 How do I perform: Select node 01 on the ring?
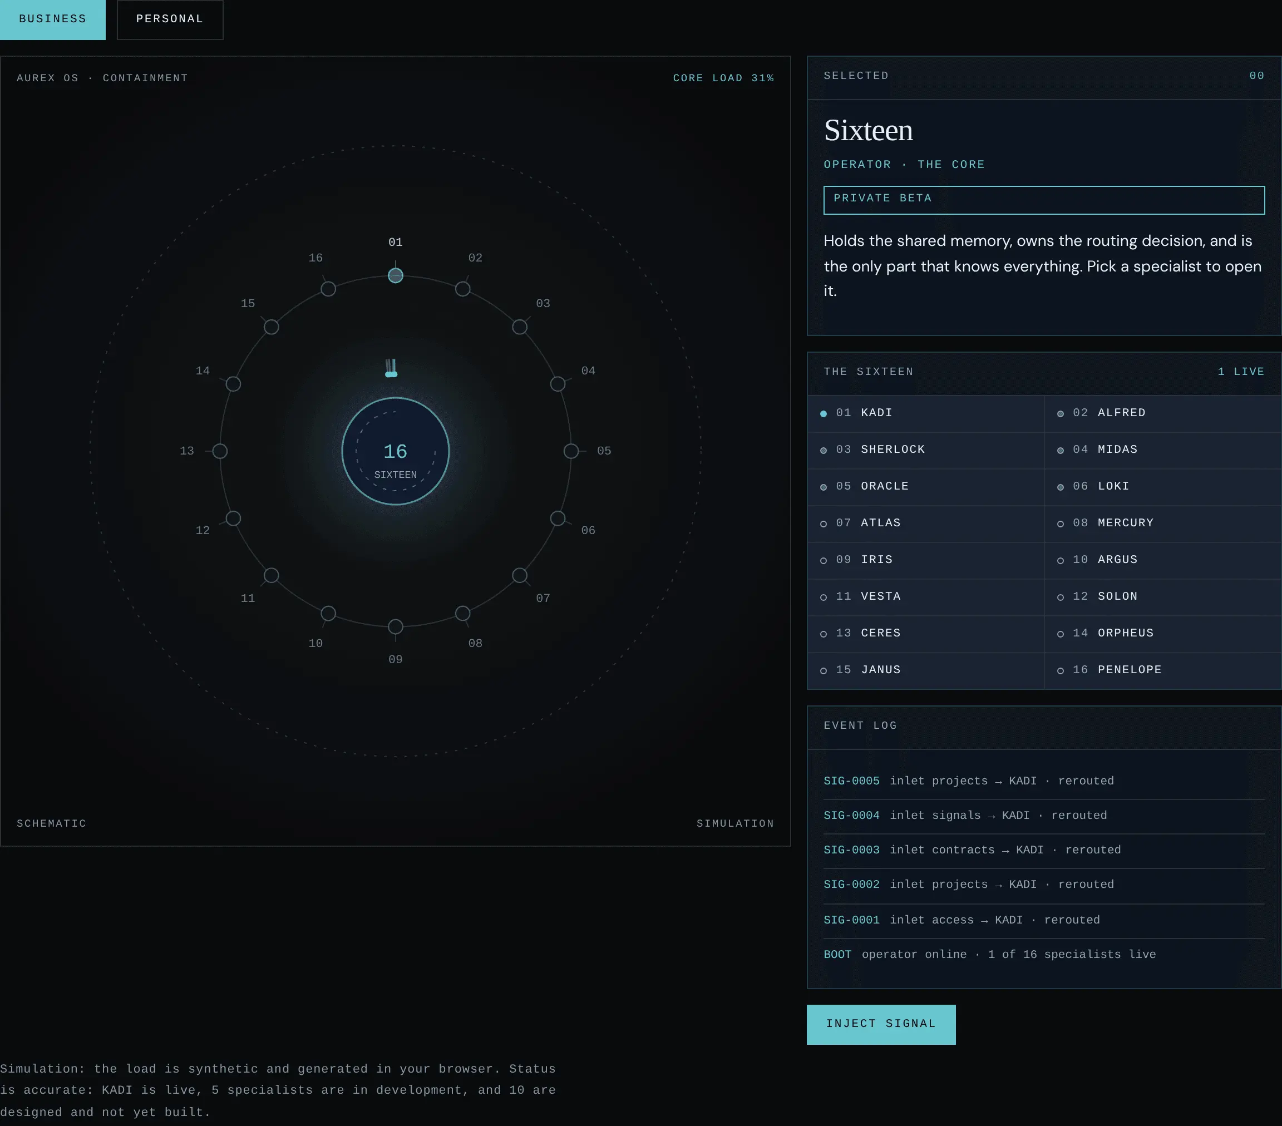point(395,275)
